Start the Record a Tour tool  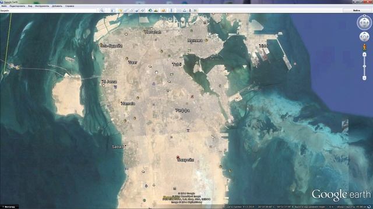pyautogui.click(x=143, y=10)
